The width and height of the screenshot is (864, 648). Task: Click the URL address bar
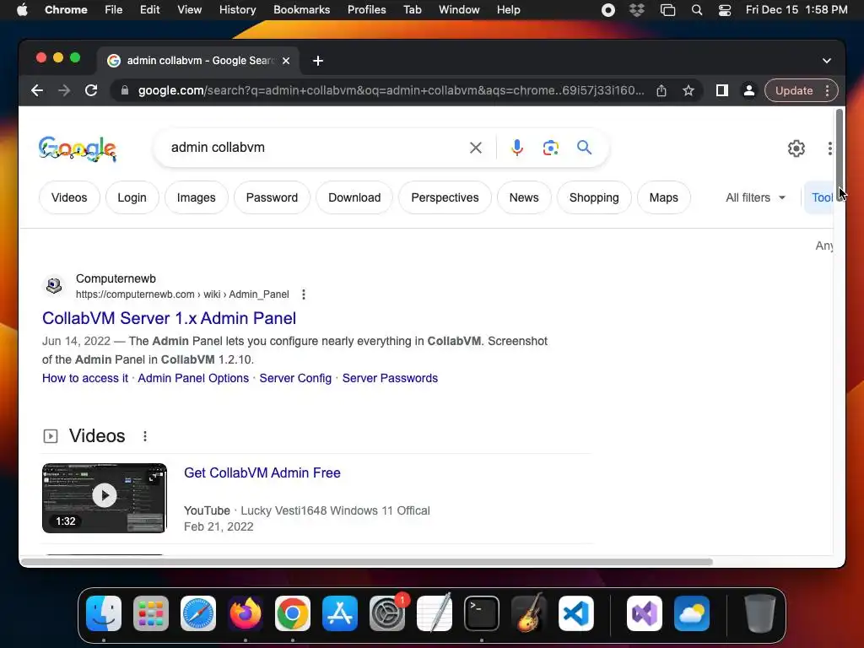point(391,90)
